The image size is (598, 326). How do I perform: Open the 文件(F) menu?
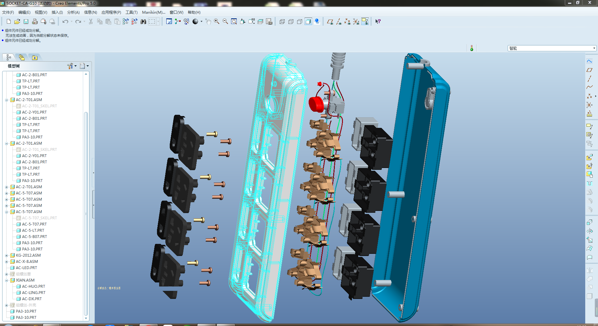pos(8,12)
